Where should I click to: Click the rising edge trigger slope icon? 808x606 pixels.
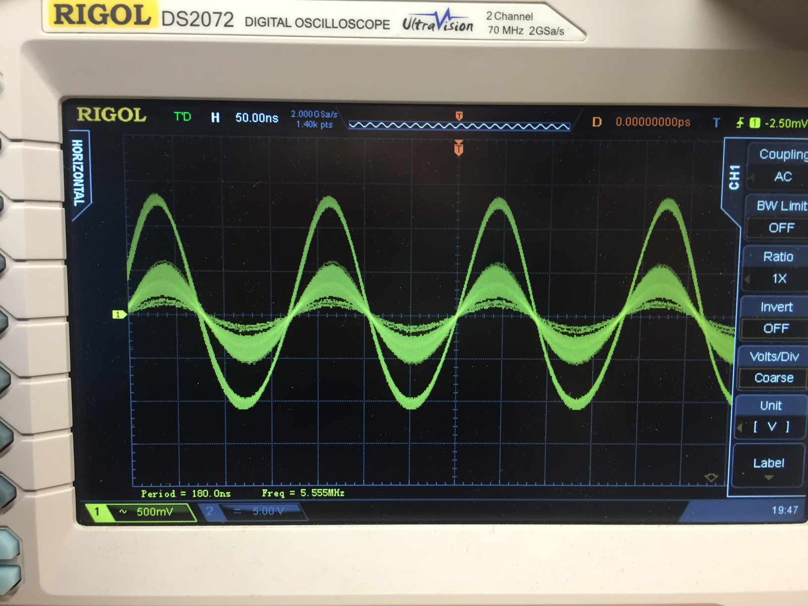coord(740,122)
